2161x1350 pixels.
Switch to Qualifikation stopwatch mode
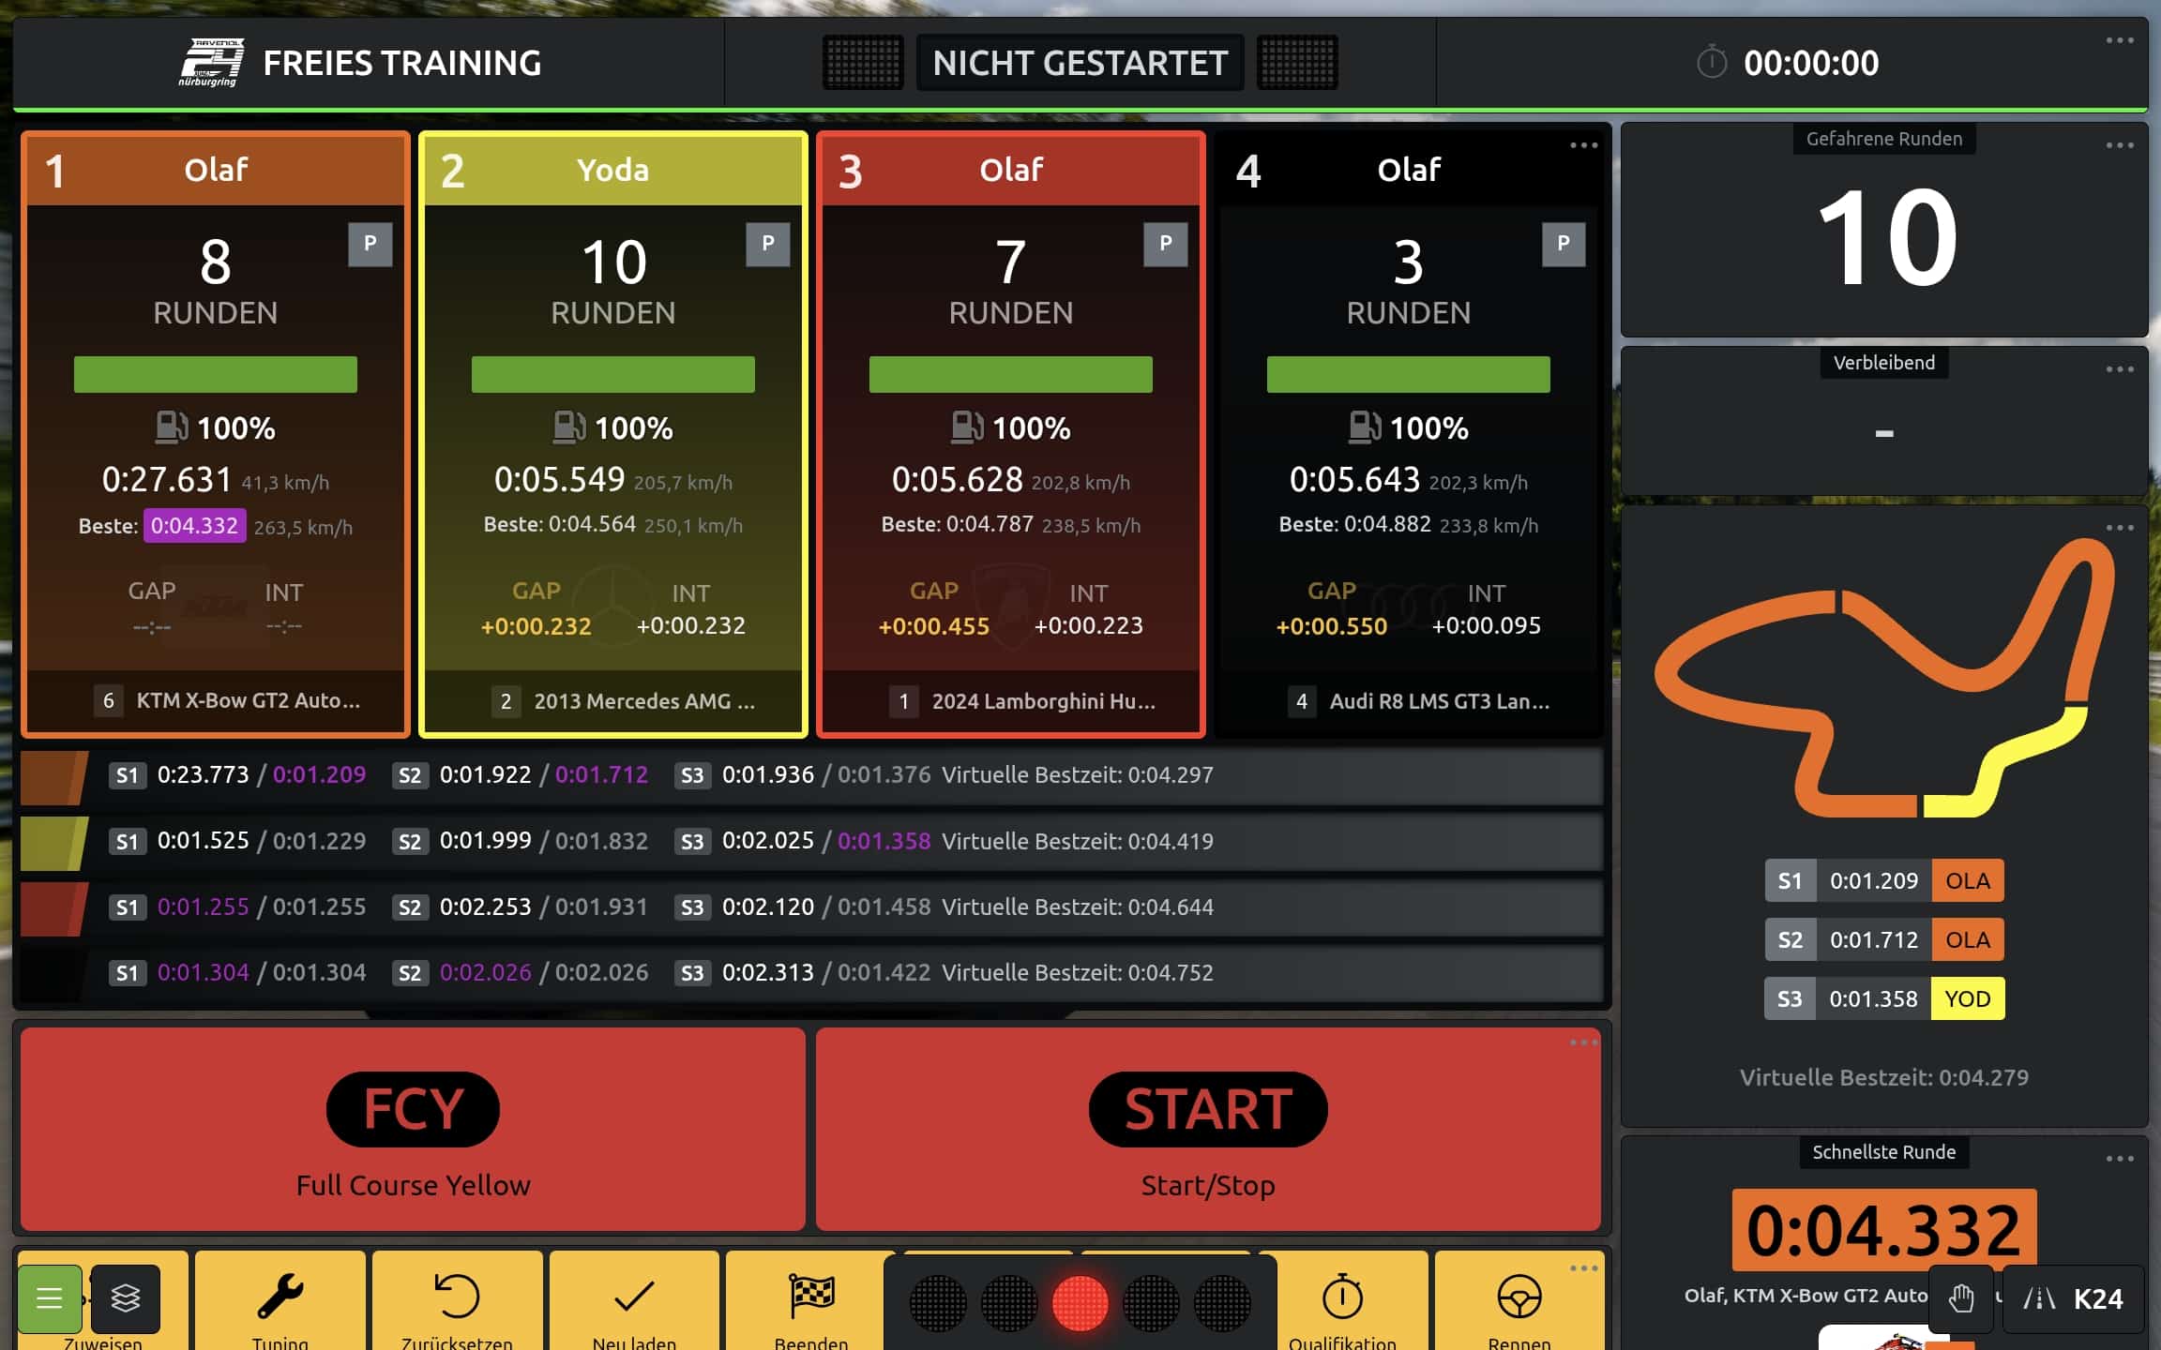1342,1298
